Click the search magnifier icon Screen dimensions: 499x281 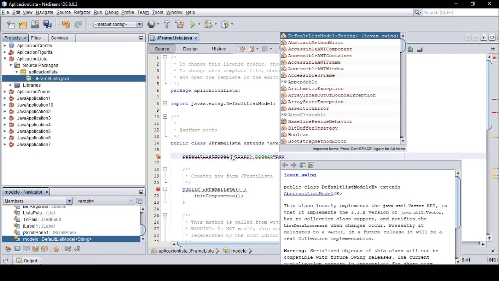[x=418, y=12]
